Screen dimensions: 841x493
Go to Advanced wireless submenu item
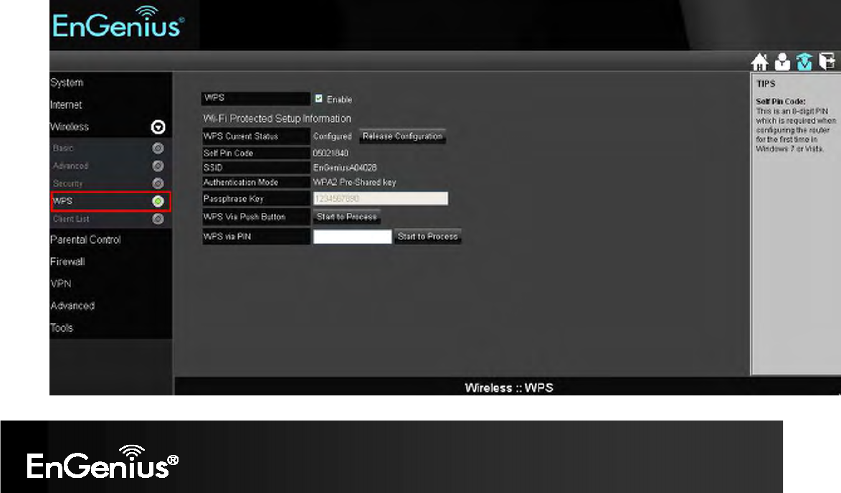[70, 166]
